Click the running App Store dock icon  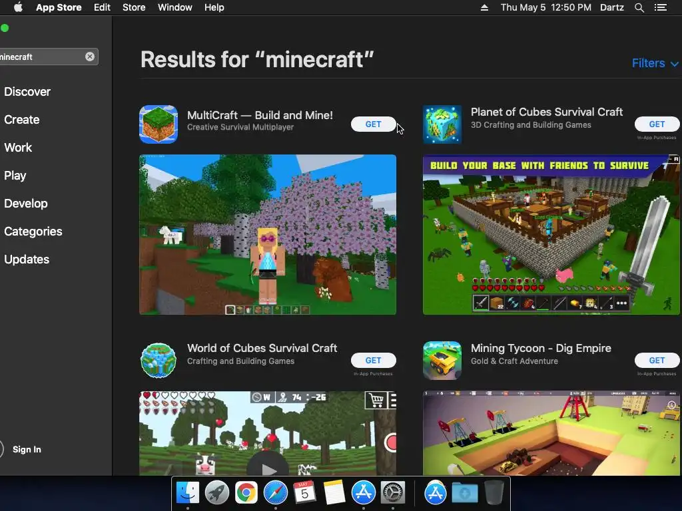pos(363,493)
